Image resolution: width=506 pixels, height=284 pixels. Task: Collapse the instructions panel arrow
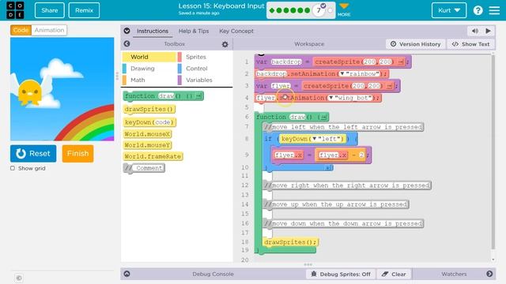[126, 31]
